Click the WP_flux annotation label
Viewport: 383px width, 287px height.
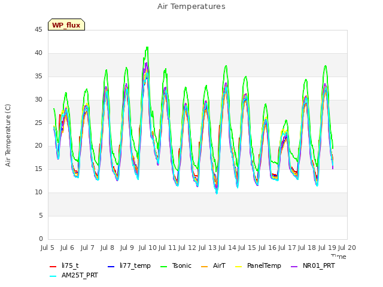66,25
